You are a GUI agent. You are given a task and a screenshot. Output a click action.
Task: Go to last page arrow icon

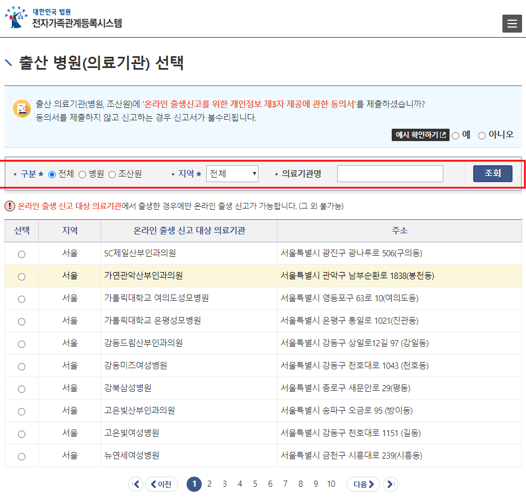[x=390, y=484]
